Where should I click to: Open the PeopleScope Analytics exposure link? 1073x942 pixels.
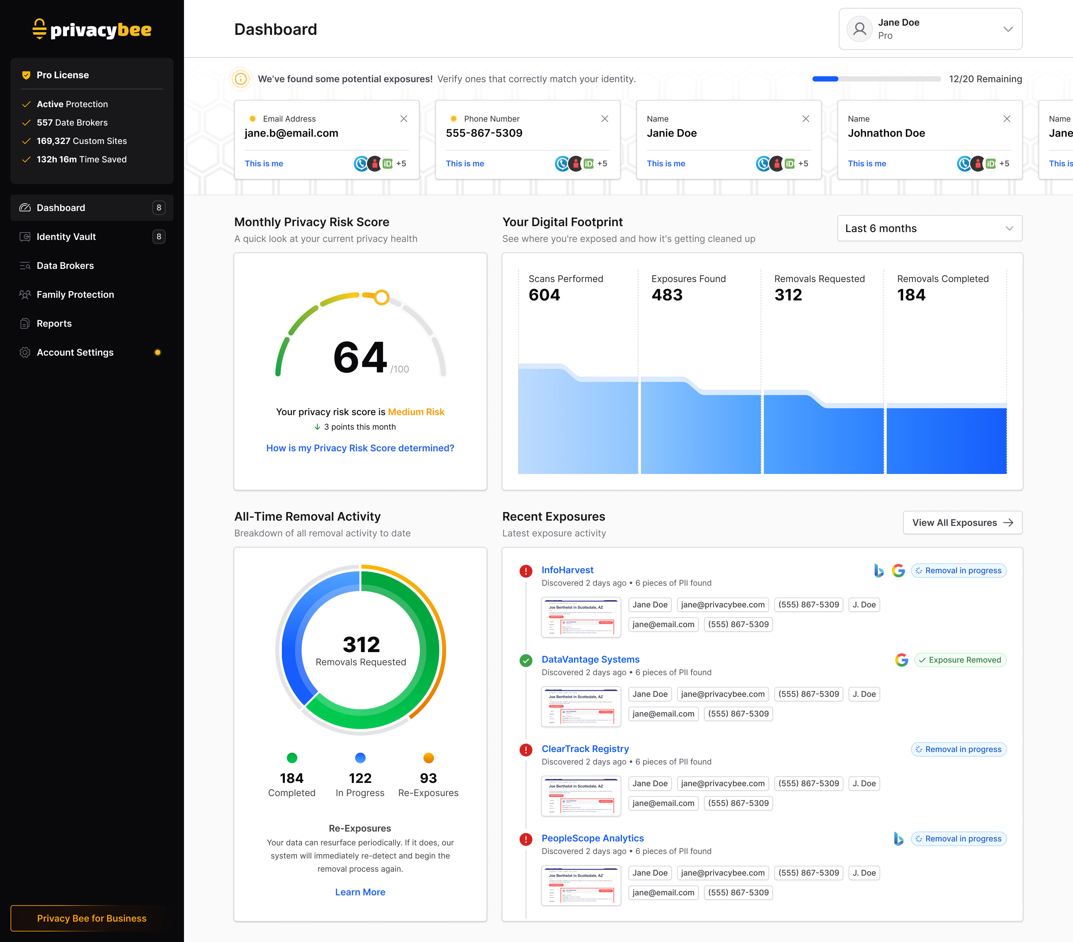593,838
